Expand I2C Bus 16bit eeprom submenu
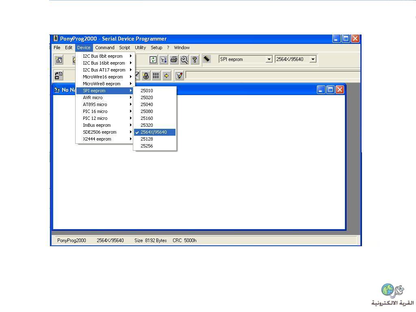Viewport: 416px width, 312px height. (105, 63)
